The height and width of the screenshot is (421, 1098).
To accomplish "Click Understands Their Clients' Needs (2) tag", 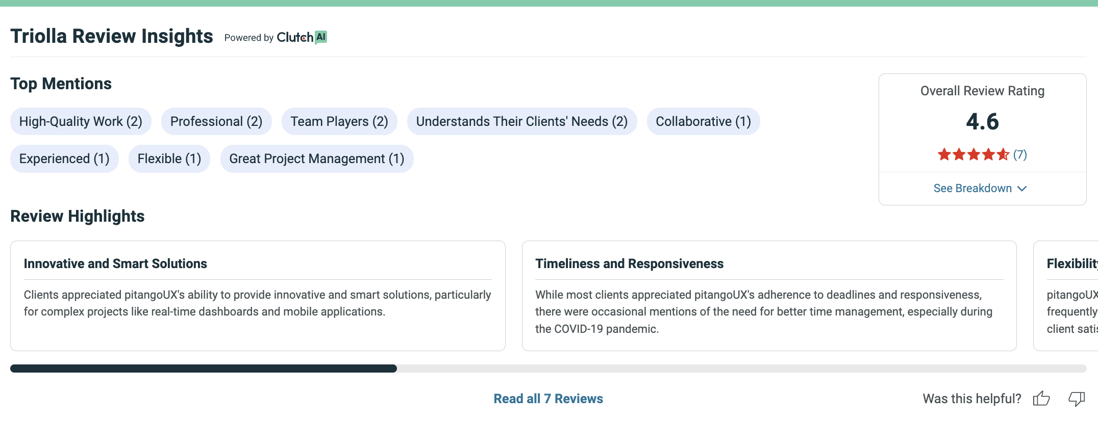I will (x=522, y=121).
